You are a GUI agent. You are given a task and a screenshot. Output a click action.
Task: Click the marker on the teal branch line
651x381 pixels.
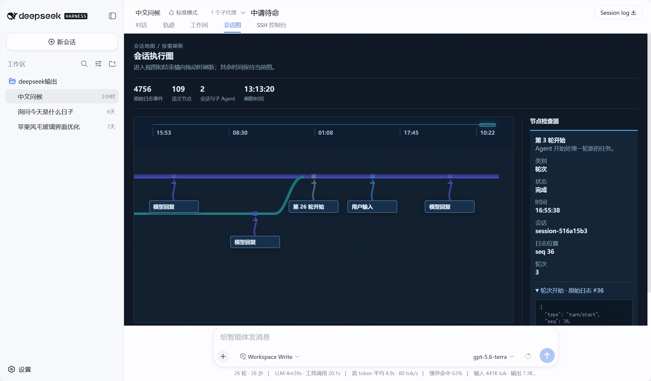click(255, 213)
